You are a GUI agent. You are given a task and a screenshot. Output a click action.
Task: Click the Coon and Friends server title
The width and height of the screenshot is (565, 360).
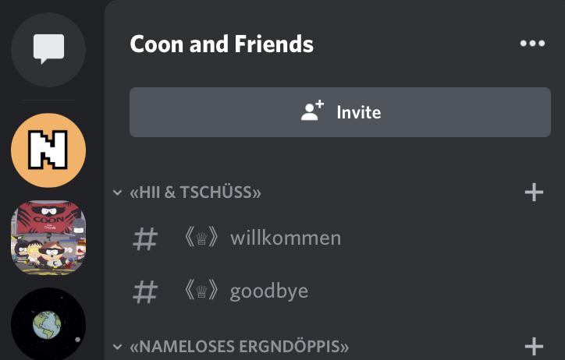pos(222,44)
